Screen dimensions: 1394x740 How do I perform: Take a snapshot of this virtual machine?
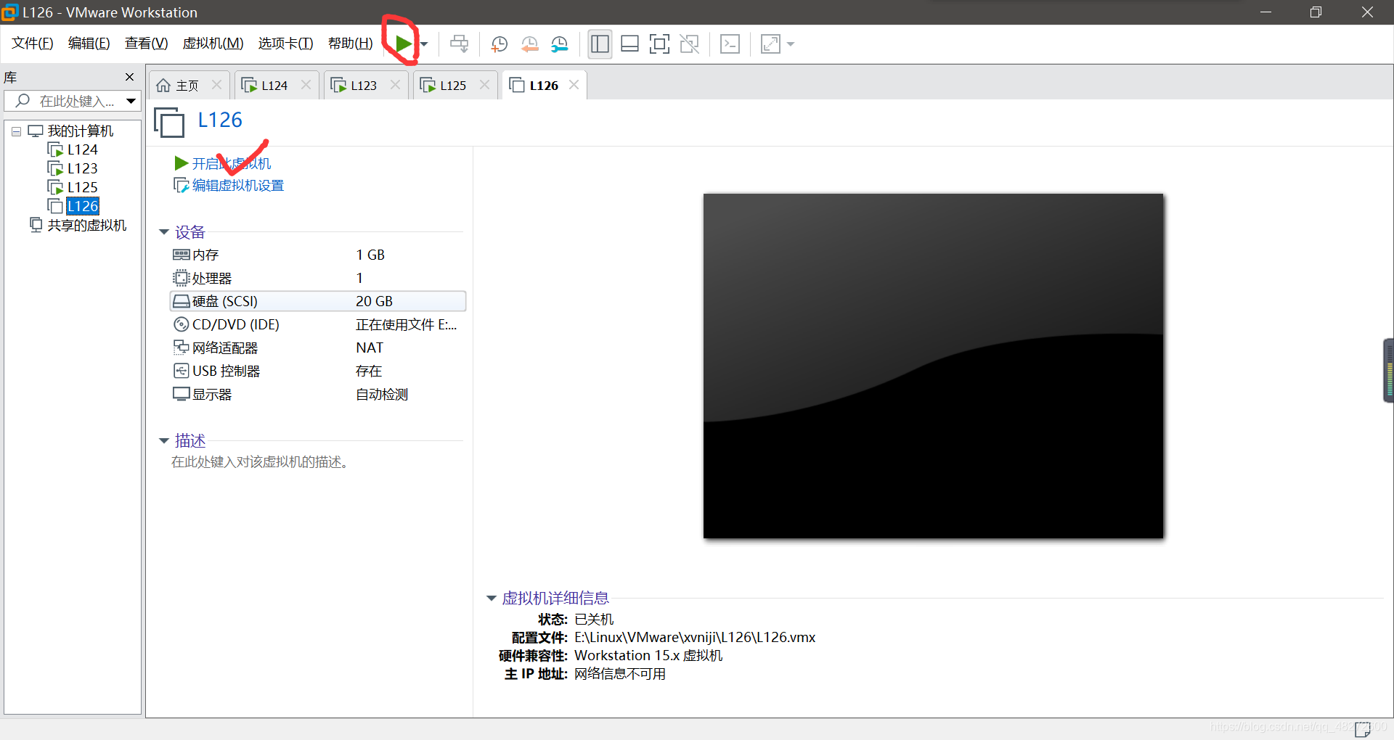coord(499,44)
